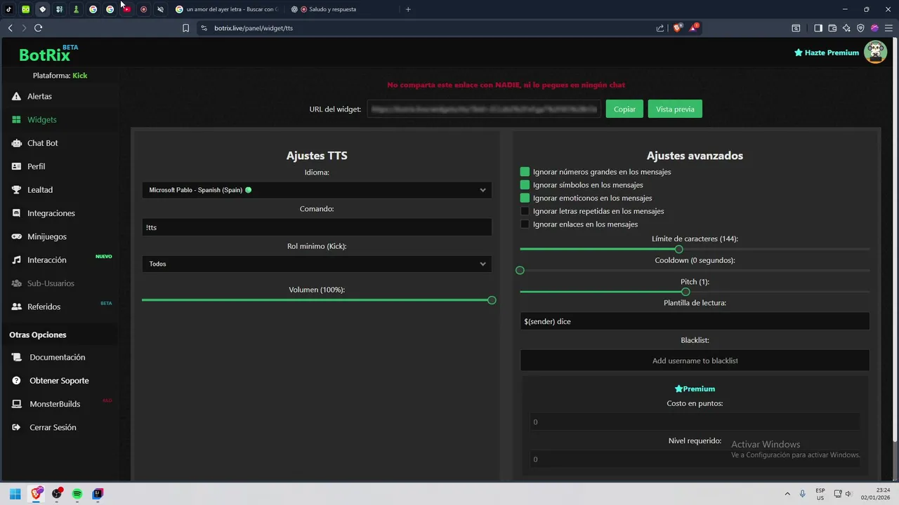This screenshot has width=899, height=505.
Task: Switch to 'Saludo y respuesta' tab
Action: (x=340, y=9)
